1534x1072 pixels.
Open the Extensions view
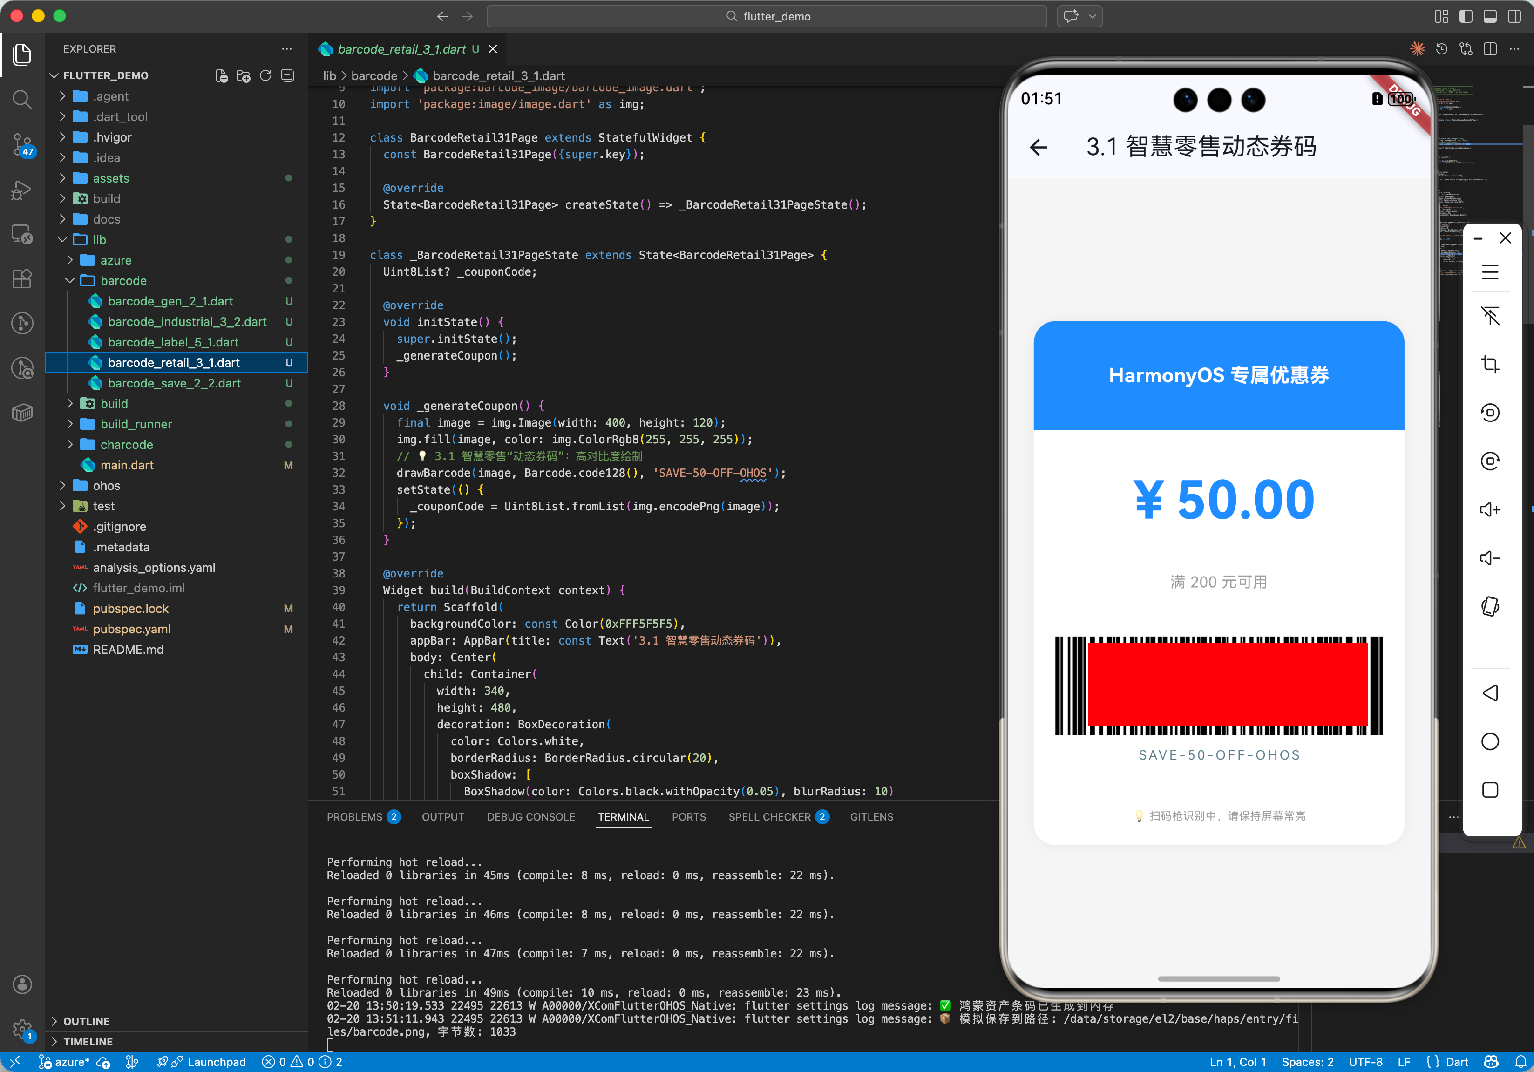[22, 278]
